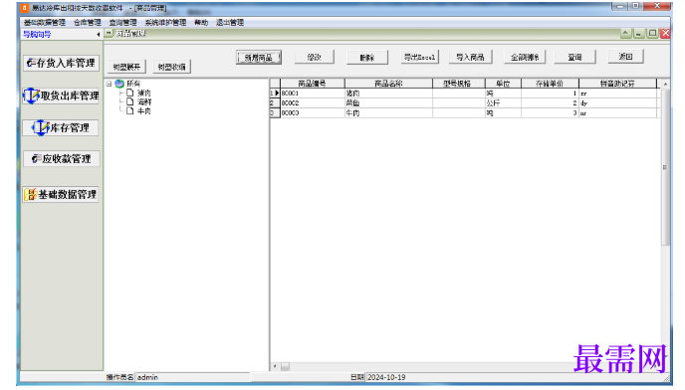Click the cell 80001
This screenshot has width=685, height=390.
tap(313, 94)
